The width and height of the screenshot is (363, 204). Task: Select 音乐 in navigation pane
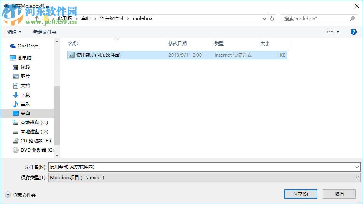25,104
